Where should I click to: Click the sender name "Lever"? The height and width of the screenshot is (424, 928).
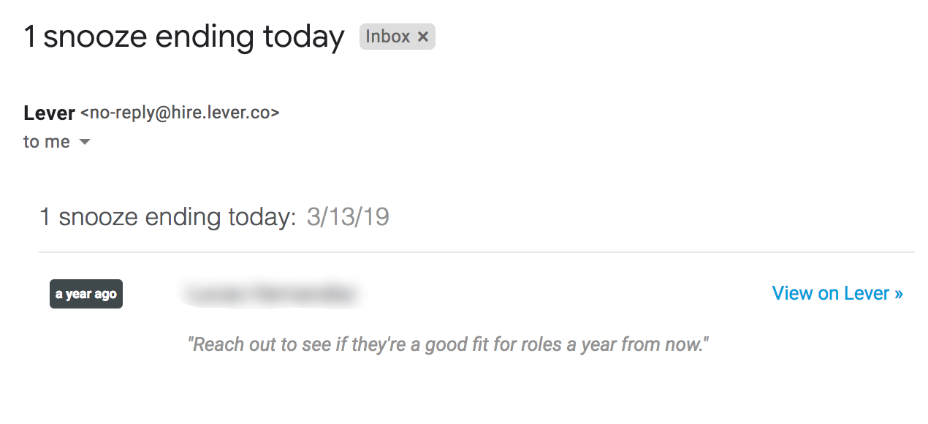(49, 113)
